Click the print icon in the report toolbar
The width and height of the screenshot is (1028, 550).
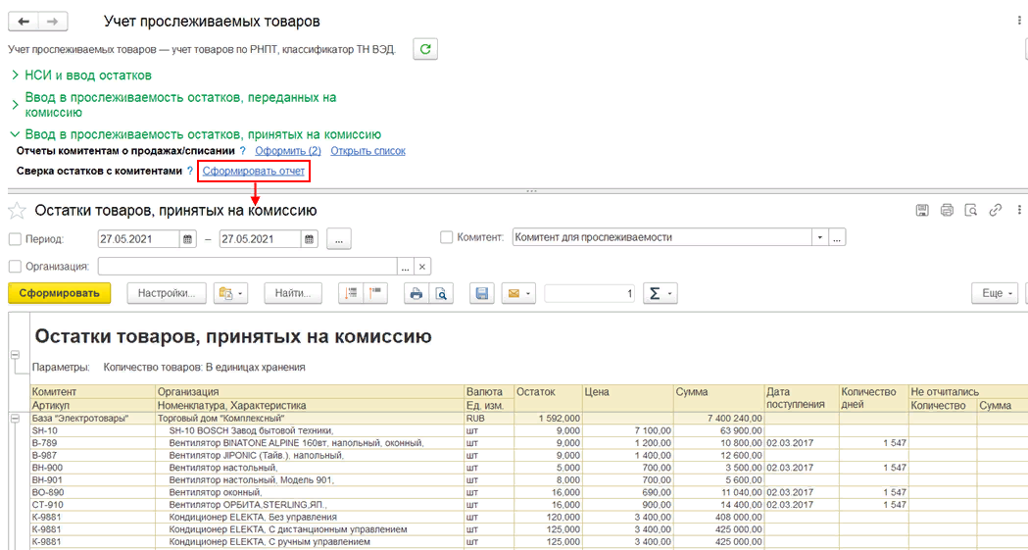[x=416, y=293]
